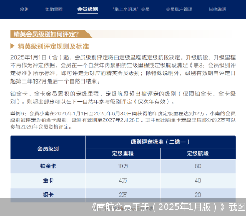
Task: Open the 其他说明 tab
Action: (218, 9)
